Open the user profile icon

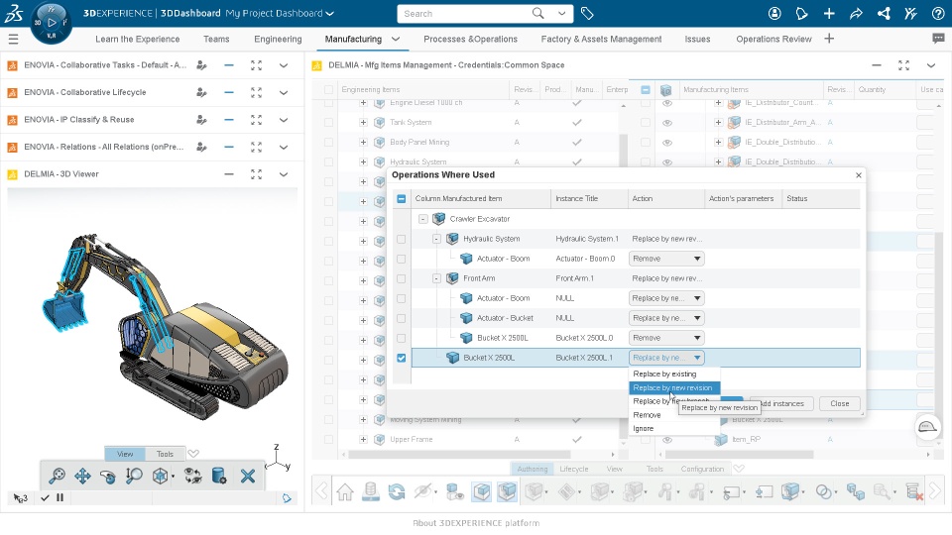click(774, 13)
